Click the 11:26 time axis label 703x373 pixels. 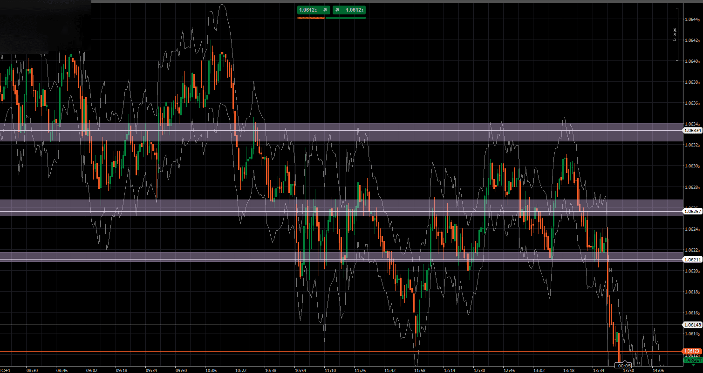point(360,370)
